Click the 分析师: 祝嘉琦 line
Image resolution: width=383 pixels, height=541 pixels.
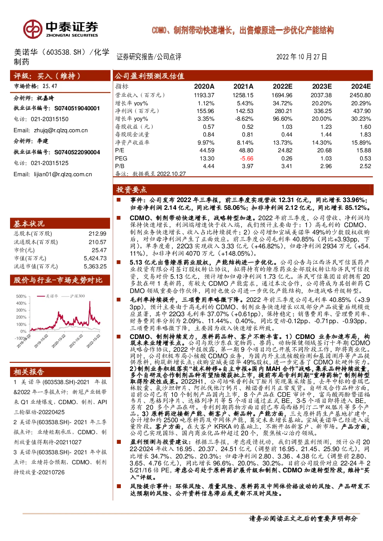[34, 98]
